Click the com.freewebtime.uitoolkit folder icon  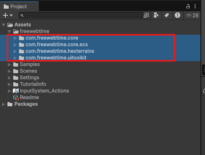coord(21,58)
